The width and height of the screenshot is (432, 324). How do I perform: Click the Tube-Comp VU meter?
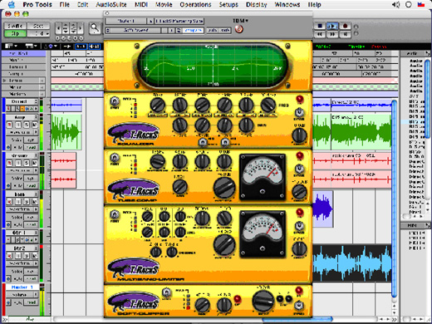[x=263, y=177]
